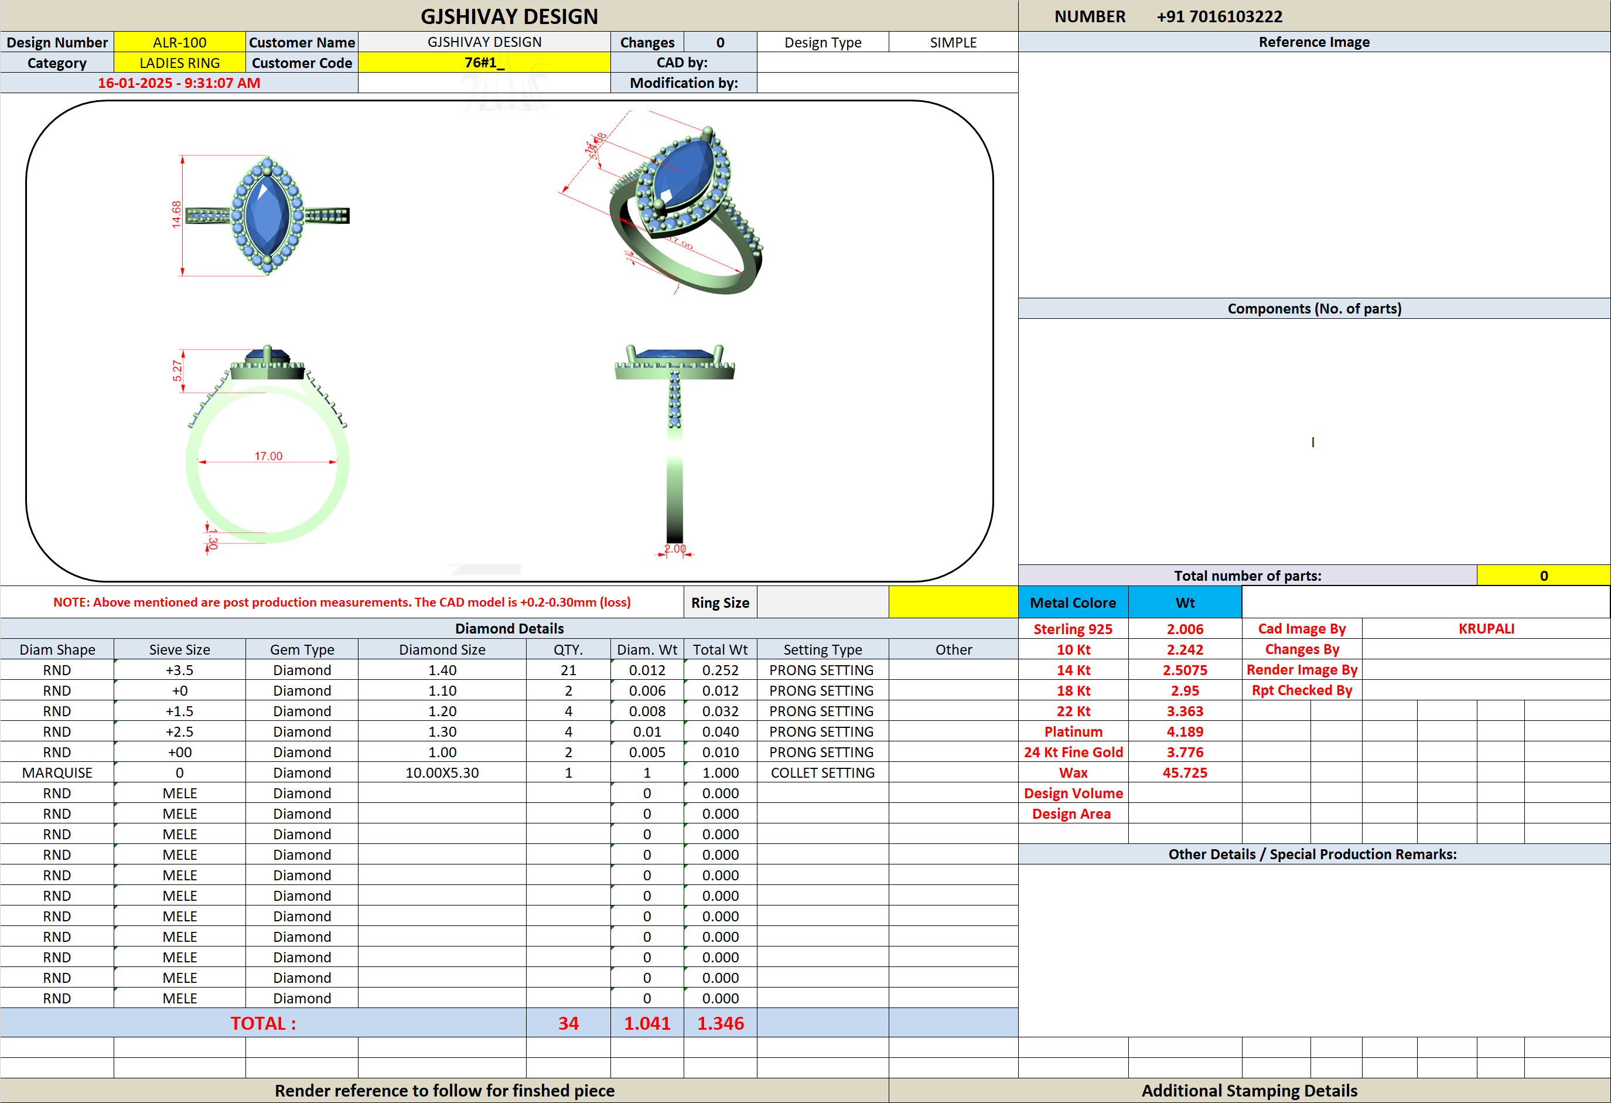This screenshot has width=1611, height=1103.
Task: Click the LADIES RING category cell
Action: (x=179, y=63)
